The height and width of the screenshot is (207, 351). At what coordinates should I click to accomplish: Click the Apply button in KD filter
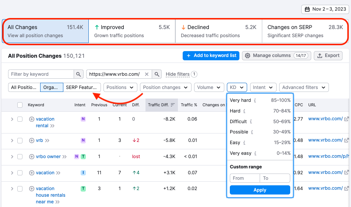260,190
